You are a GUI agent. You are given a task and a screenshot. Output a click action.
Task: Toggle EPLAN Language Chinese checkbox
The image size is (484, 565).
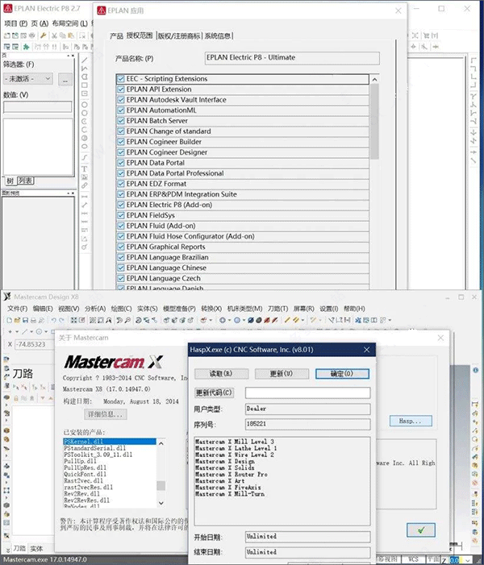pos(121,268)
